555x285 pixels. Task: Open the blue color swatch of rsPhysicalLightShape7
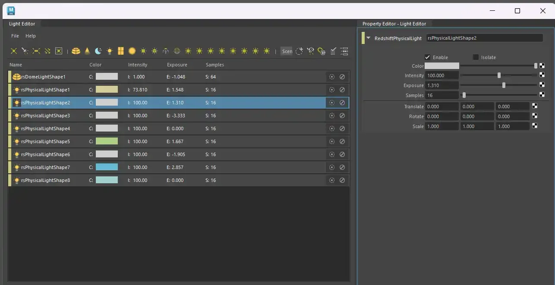[107, 167]
